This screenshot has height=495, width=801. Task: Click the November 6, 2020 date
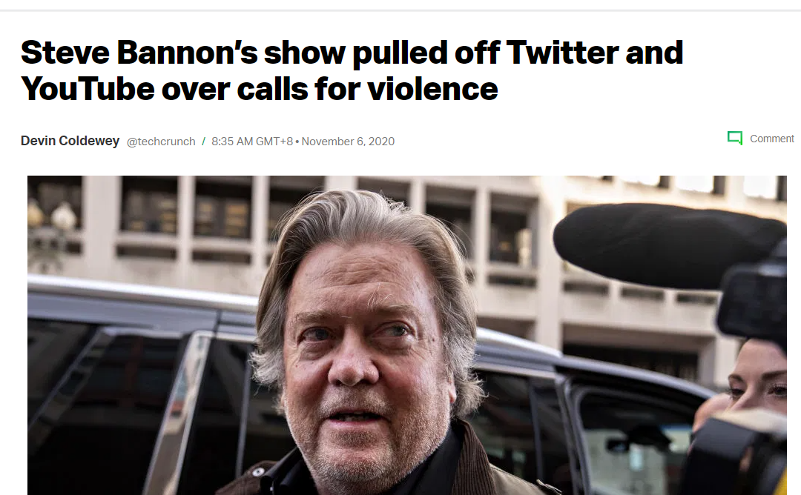click(x=348, y=142)
